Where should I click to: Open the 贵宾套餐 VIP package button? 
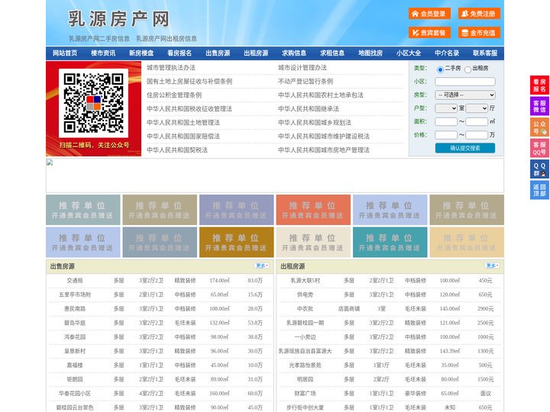(429, 33)
